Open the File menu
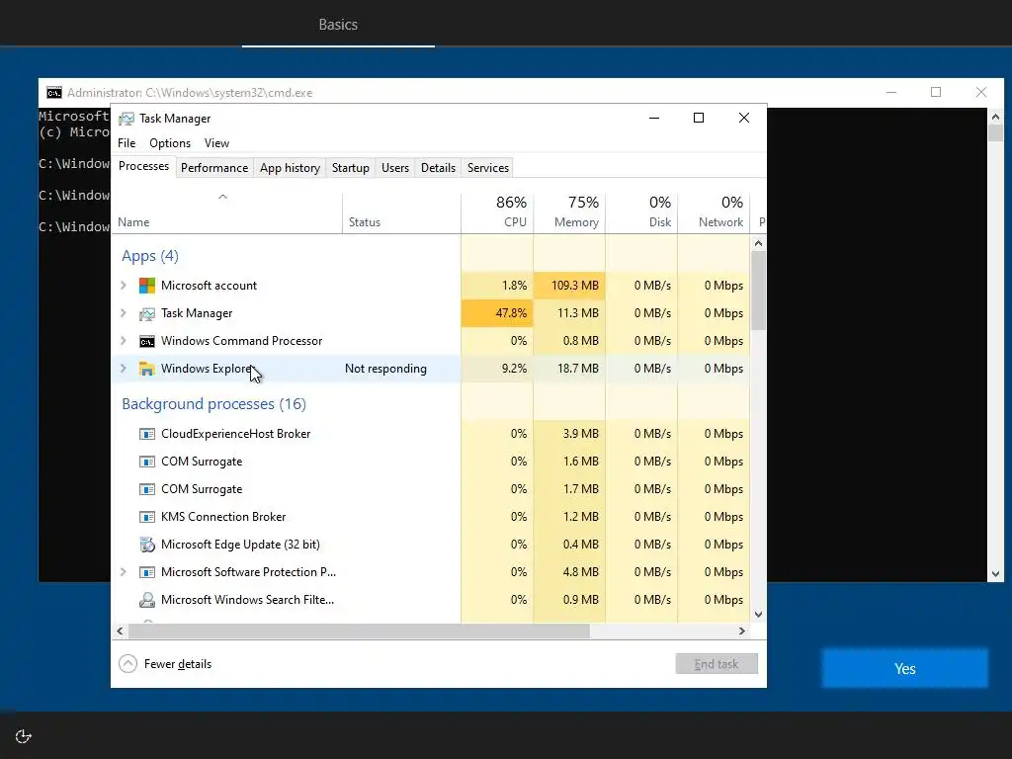Image resolution: width=1012 pixels, height=759 pixels. tap(126, 143)
